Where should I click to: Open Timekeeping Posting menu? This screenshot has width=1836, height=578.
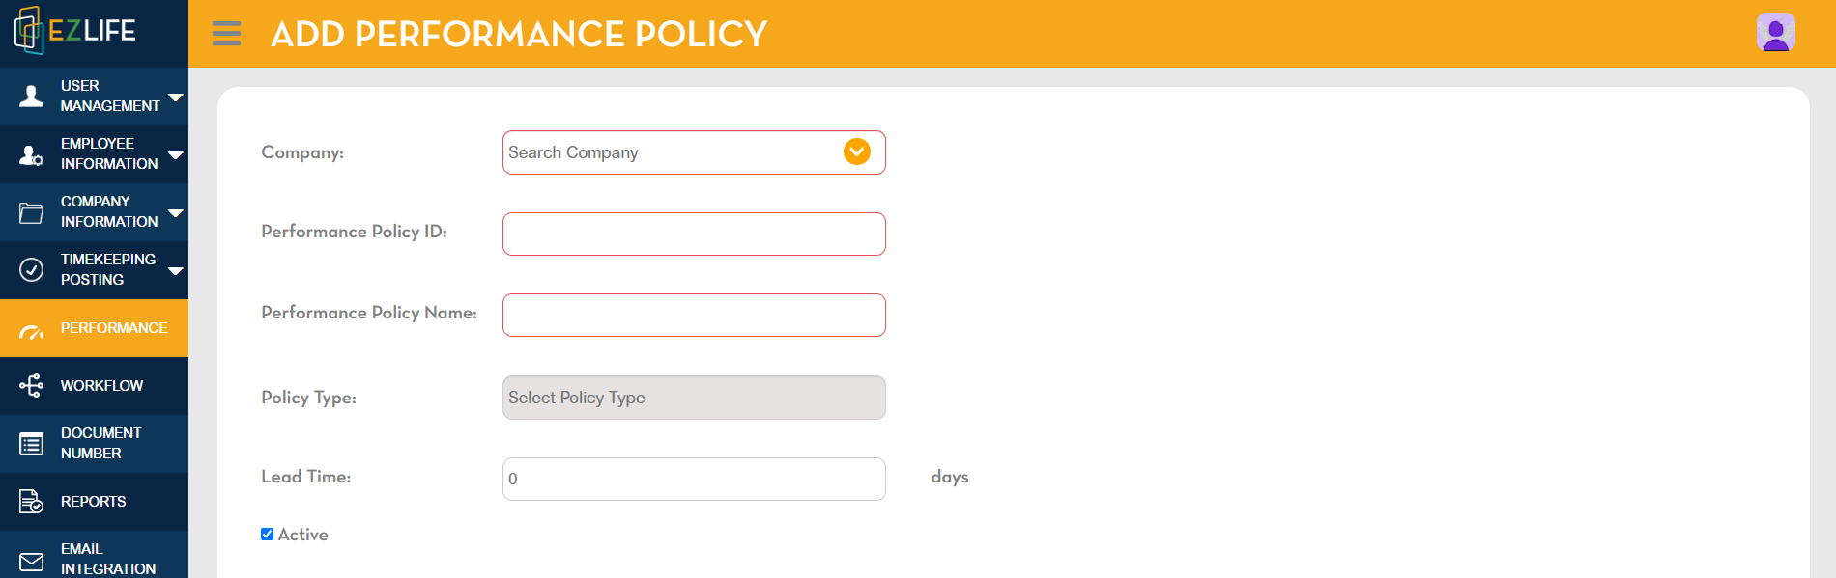coord(94,270)
